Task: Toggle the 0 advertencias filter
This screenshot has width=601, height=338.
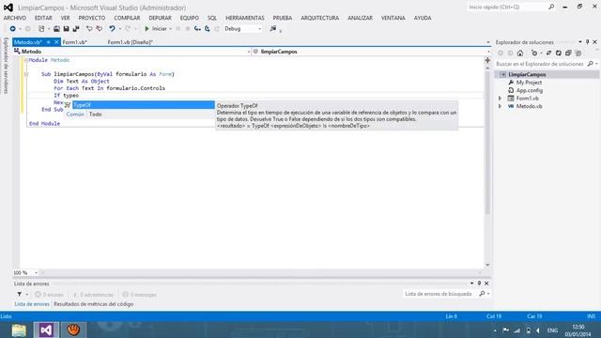Action: coord(93,295)
